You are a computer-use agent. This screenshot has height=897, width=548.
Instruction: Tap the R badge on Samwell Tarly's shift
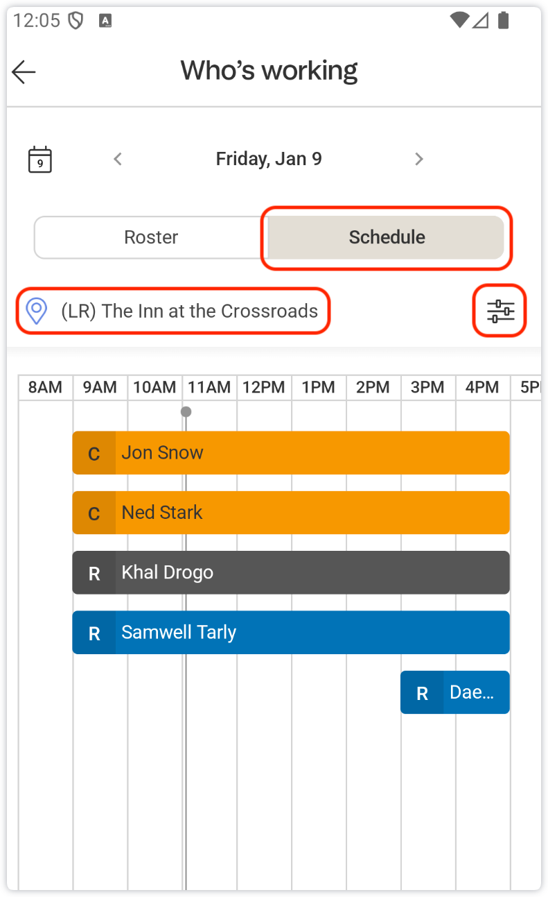click(x=94, y=633)
